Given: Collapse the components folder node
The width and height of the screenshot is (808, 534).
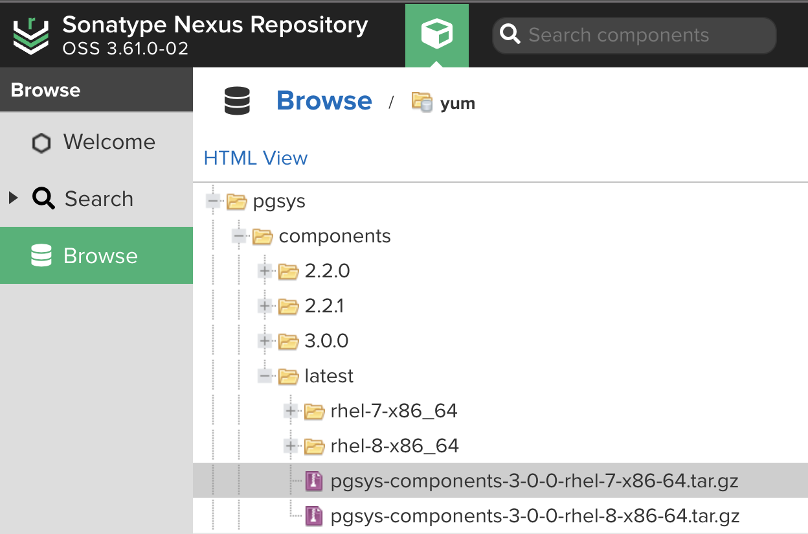Looking at the screenshot, I should click(x=239, y=237).
